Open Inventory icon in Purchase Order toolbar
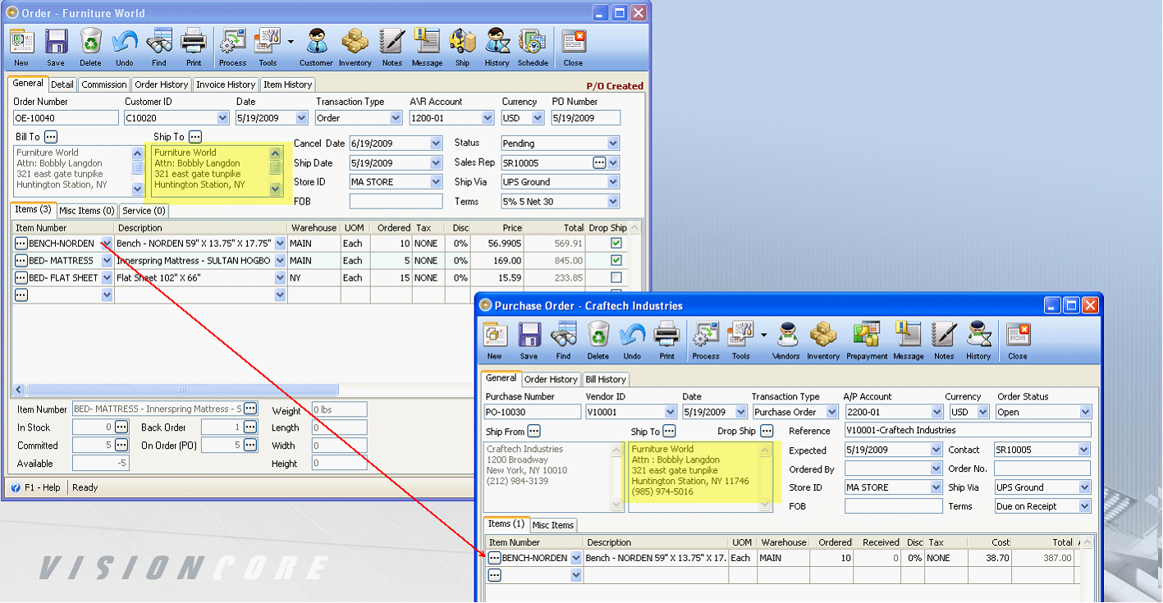Viewport: 1163px width, 603px height. click(x=823, y=335)
